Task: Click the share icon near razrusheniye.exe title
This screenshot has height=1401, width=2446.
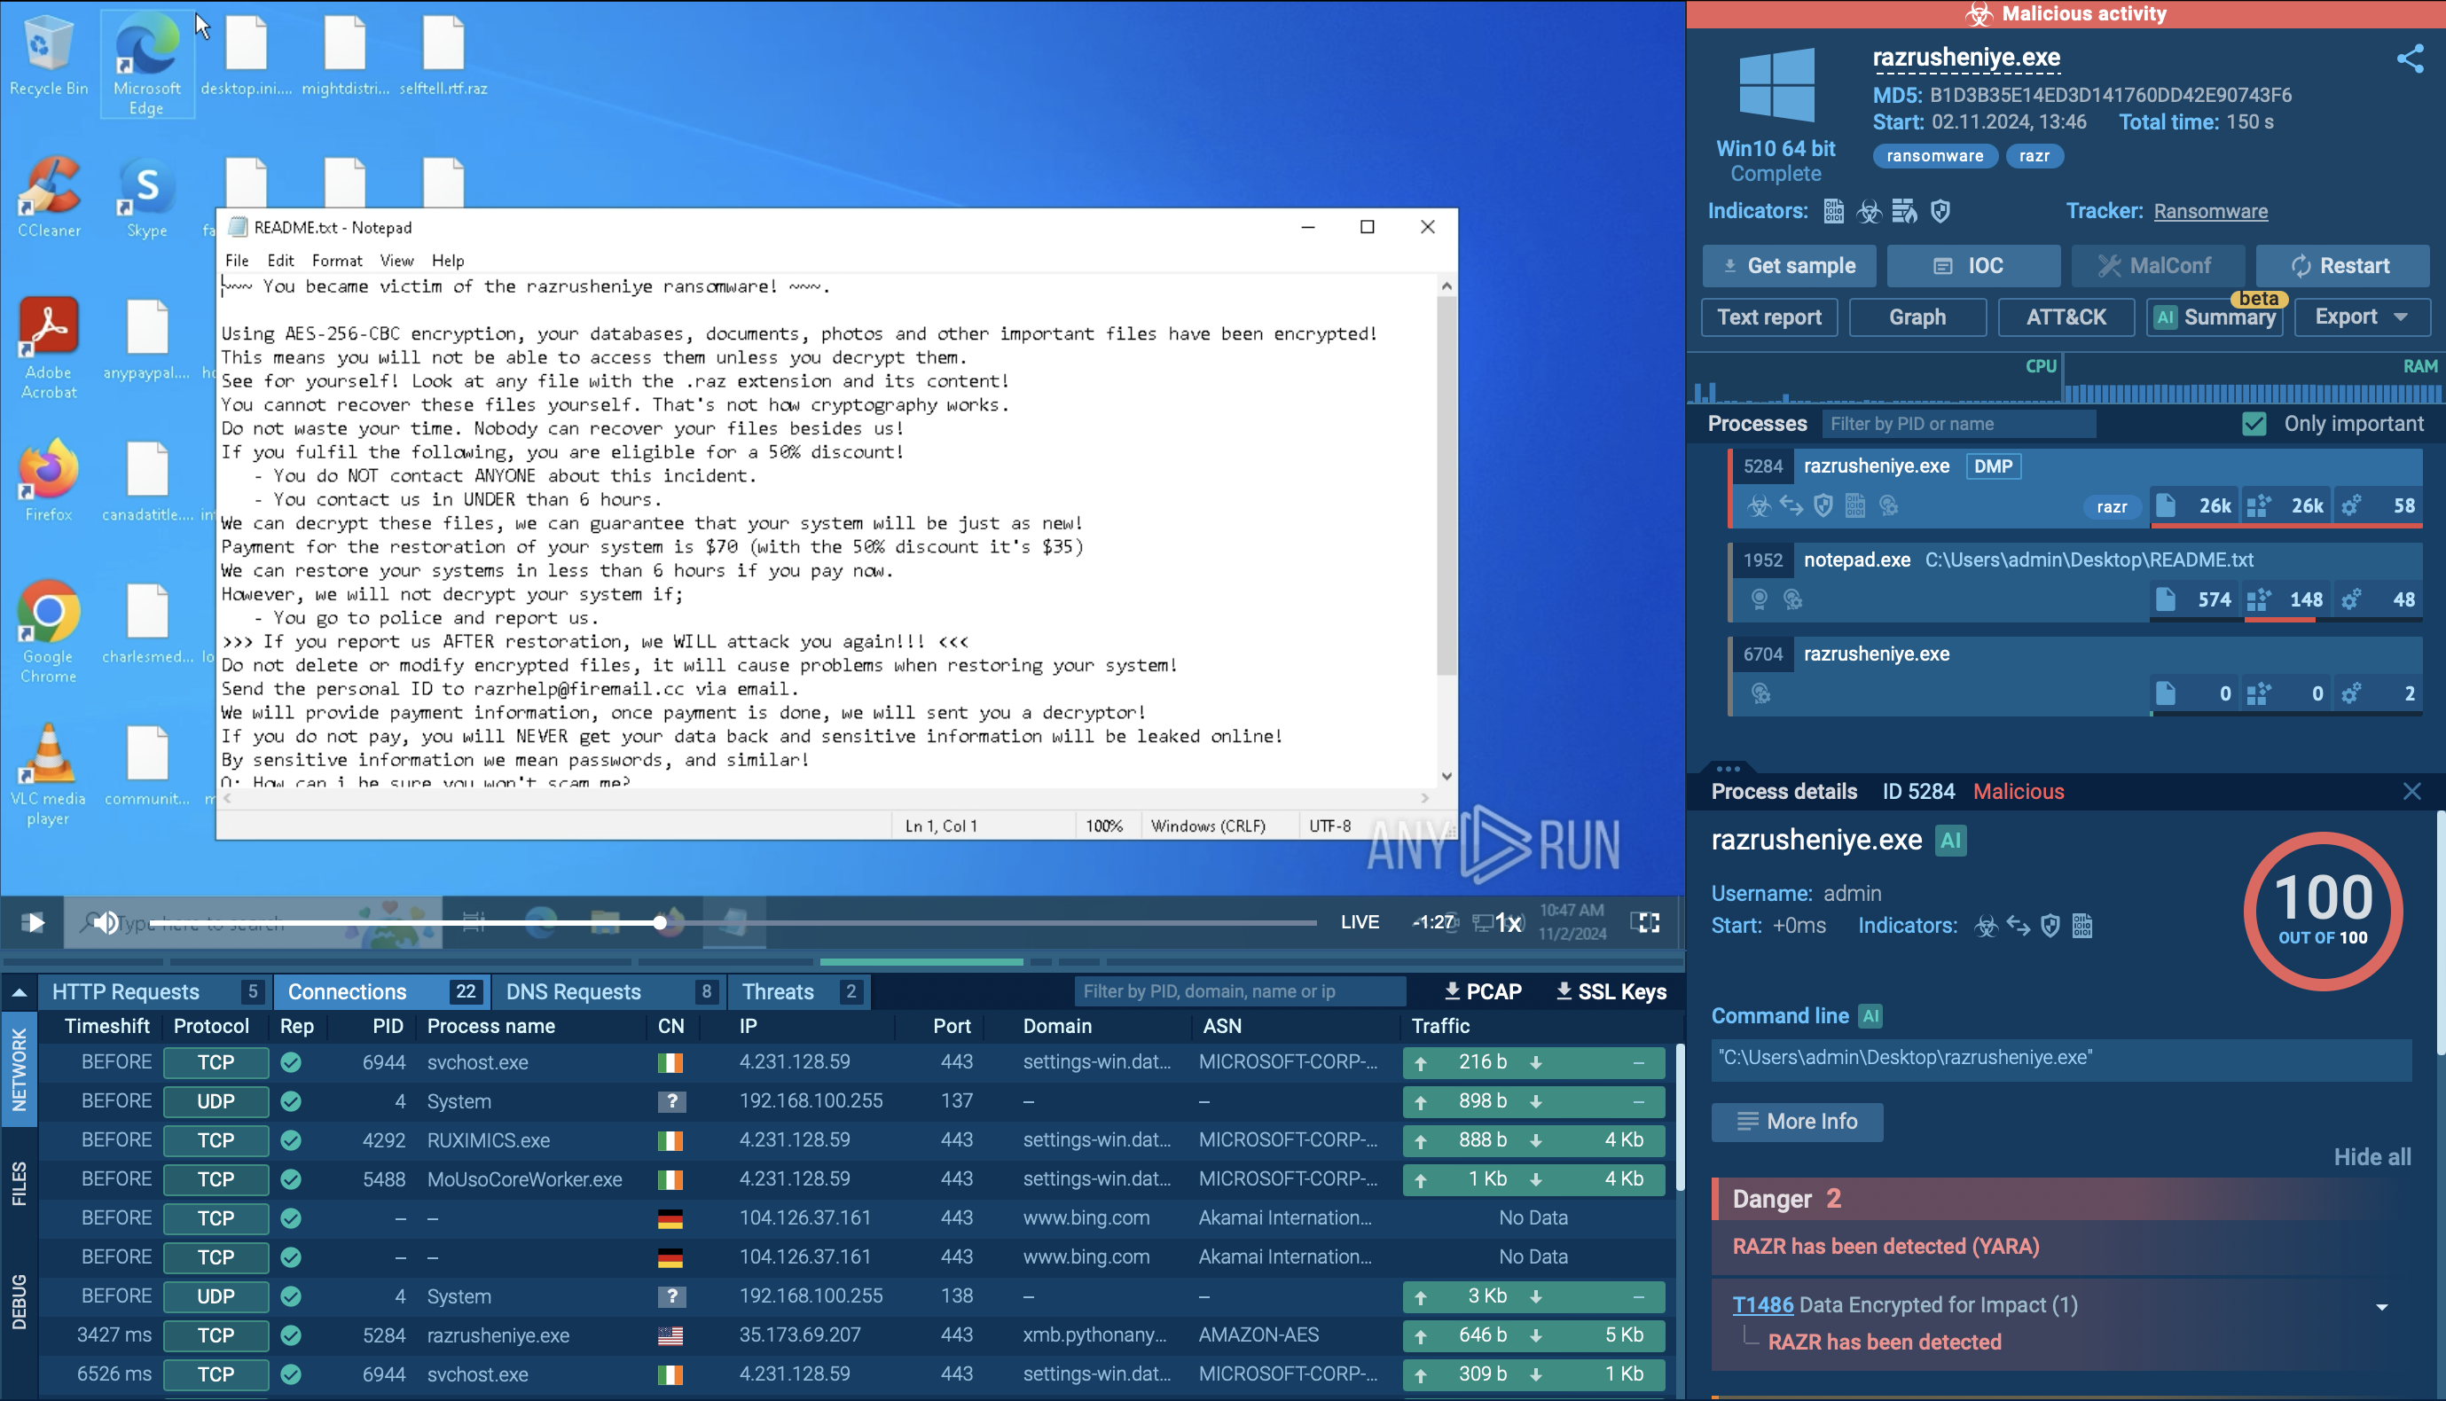Action: coord(2410,59)
